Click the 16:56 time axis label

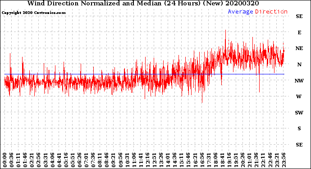[202, 160]
